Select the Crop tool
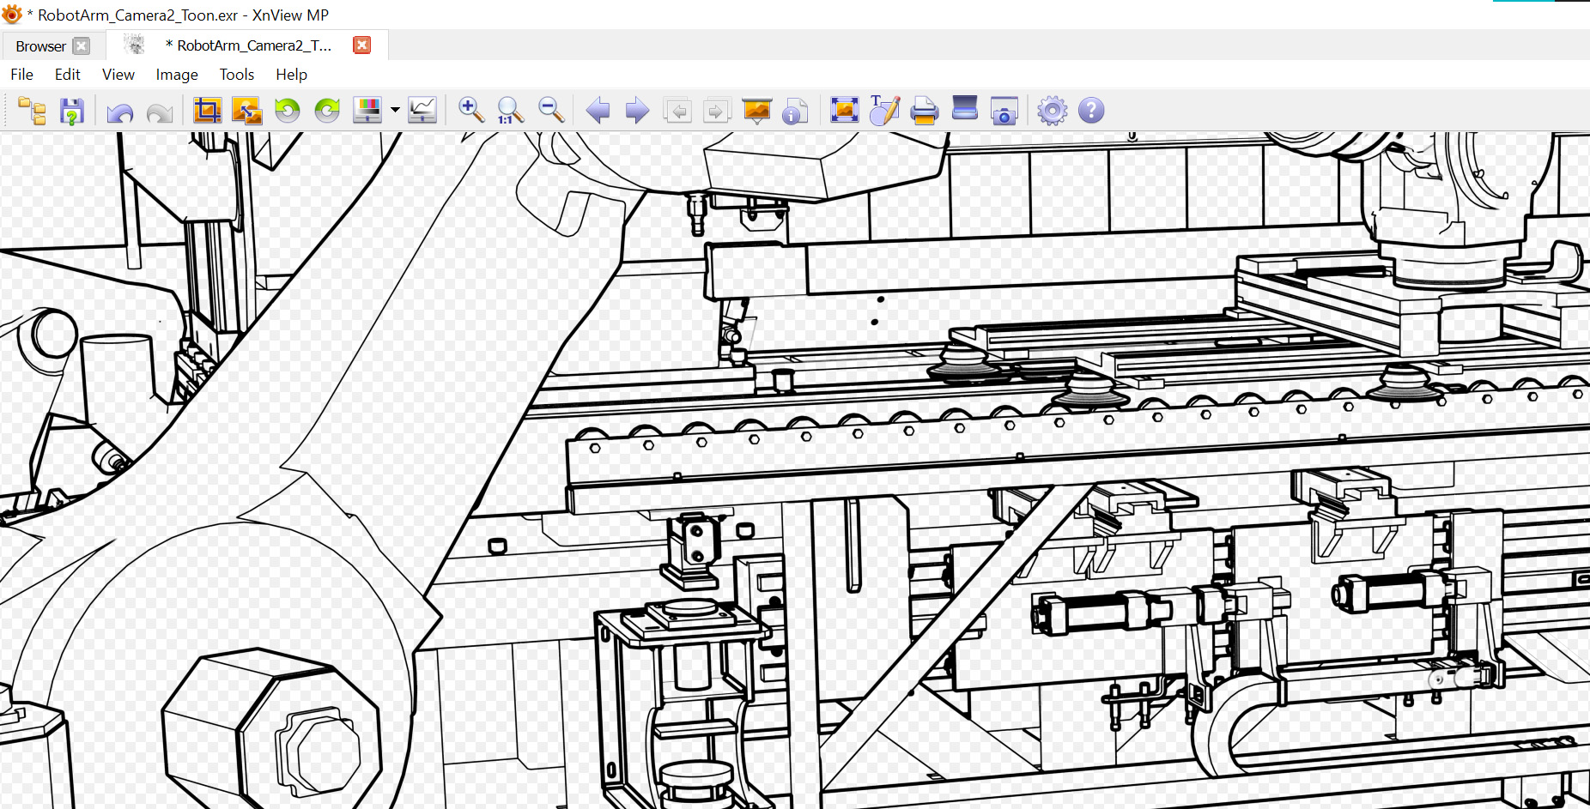 pos(207,111)
